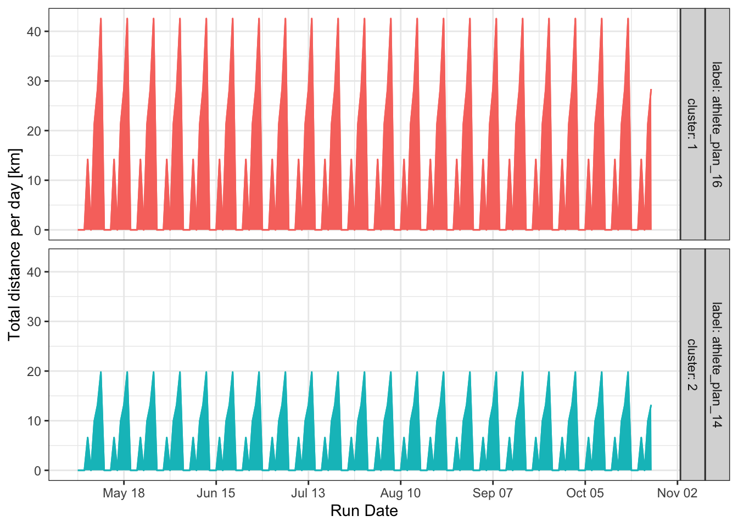Click the "label: athlete_plan_16" strip label

click(717, 125)
